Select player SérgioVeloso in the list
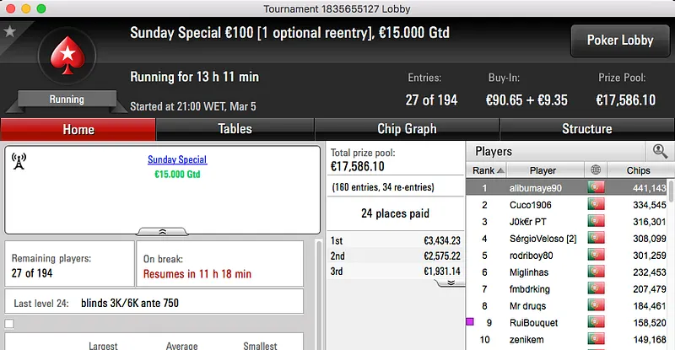Viewport: 675px width, 350px height. coord(545,239)
